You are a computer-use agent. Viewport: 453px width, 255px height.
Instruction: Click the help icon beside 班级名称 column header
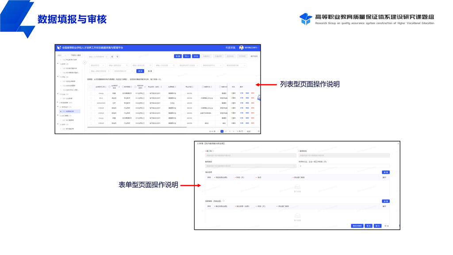[135, 87]
